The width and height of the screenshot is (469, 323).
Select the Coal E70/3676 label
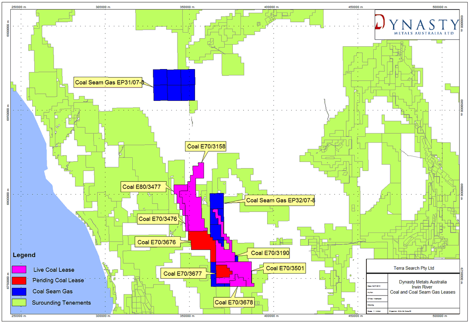157,242
